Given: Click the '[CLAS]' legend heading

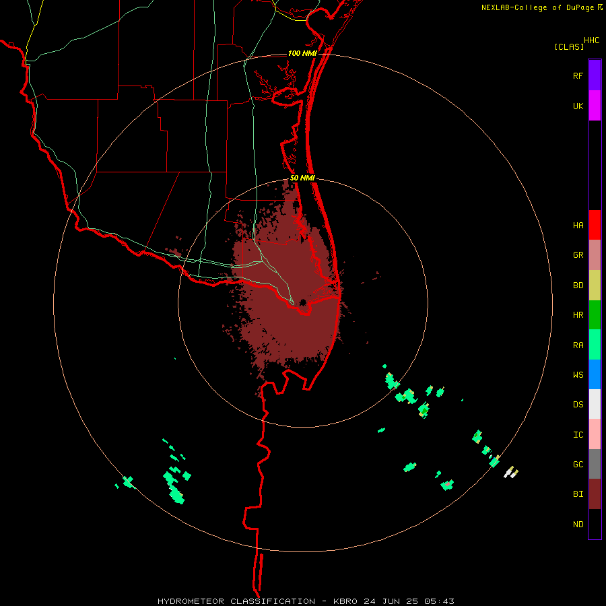Looking at the screenshot, I should pos(569,46).
